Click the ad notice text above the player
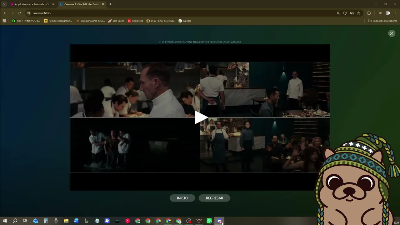 [200, 42]
